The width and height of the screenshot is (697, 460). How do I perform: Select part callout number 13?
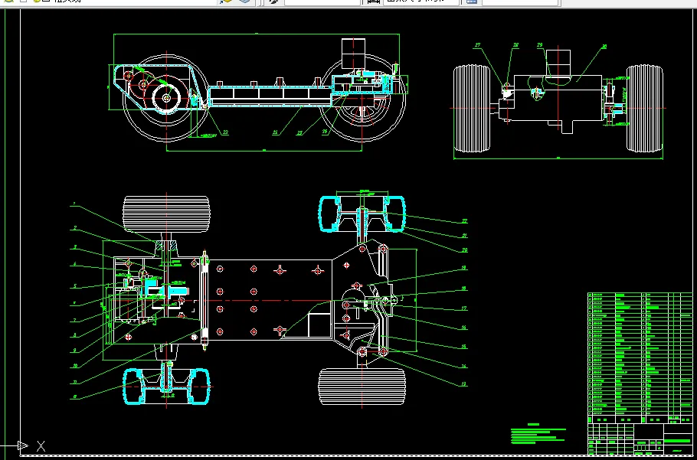coord(464,384)
